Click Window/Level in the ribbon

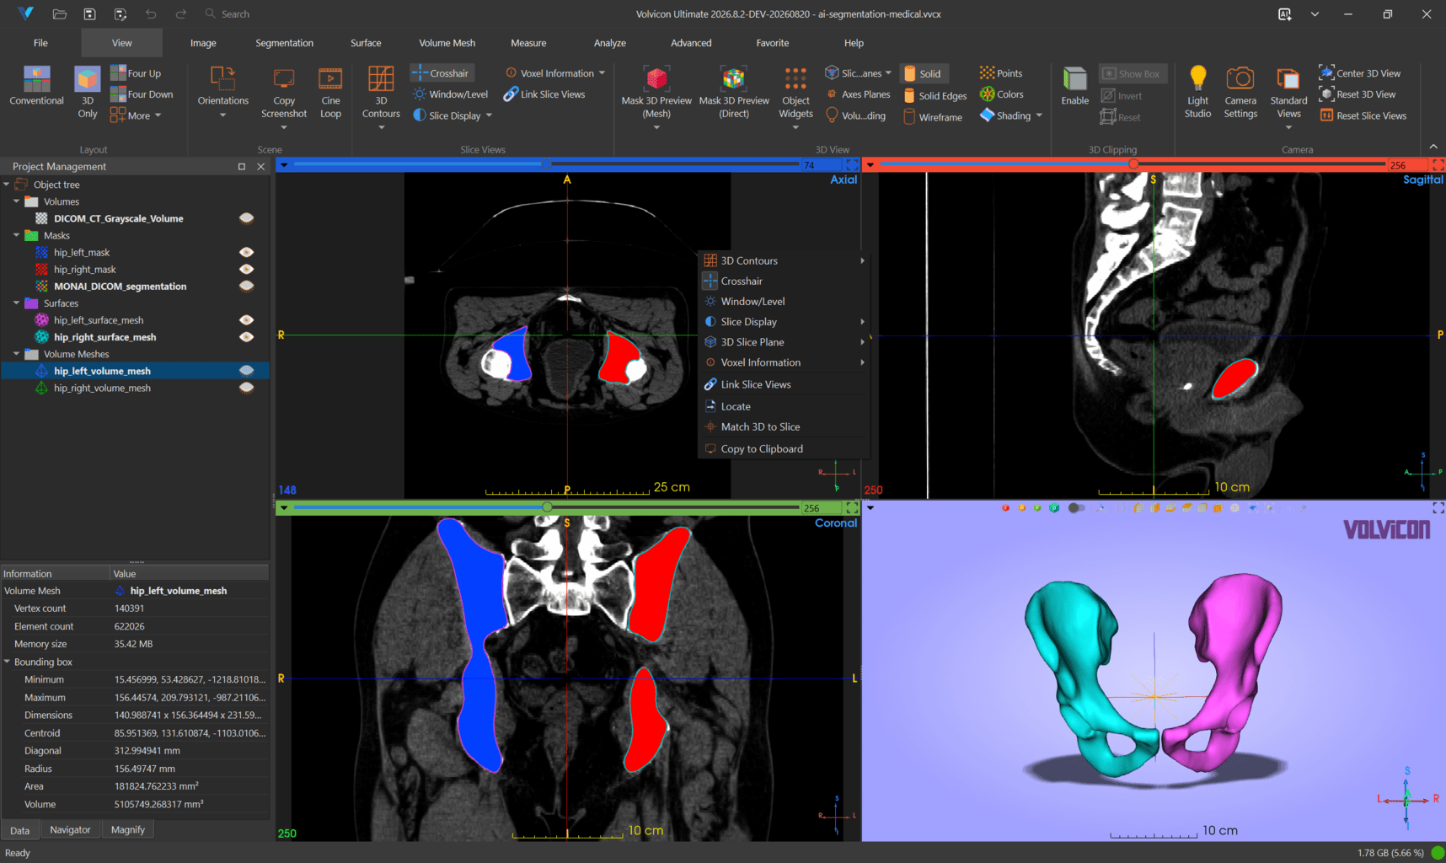(450, 94)
